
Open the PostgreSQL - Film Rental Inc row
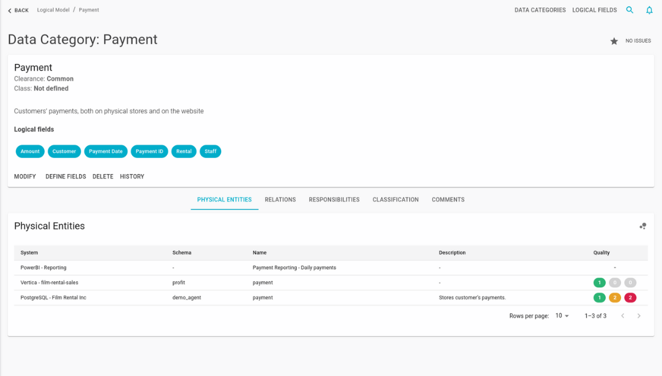click(330, 298)
